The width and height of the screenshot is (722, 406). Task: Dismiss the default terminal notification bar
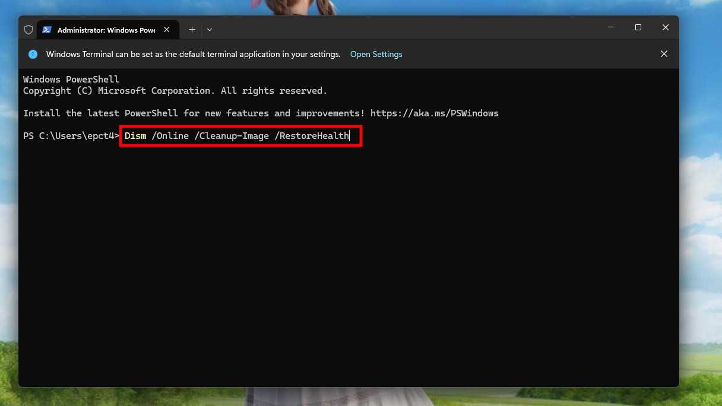point(664,54)
